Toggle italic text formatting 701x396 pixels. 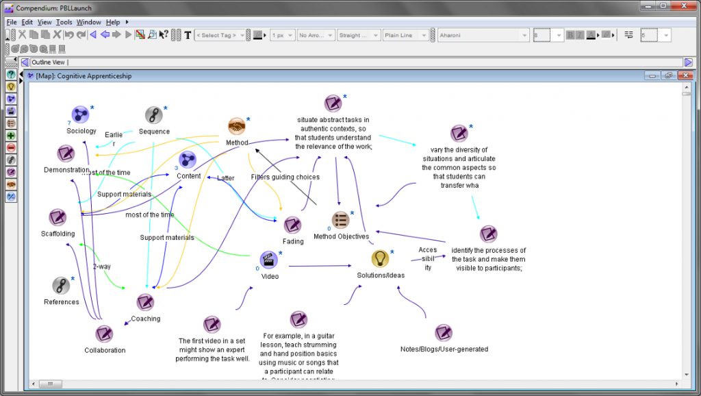coord(580,35)
